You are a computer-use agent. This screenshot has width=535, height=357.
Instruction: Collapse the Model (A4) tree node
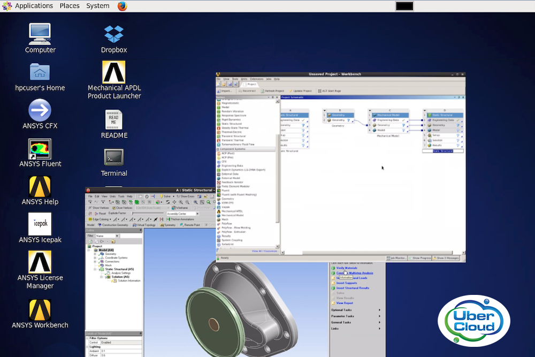[x=89, y=250]
